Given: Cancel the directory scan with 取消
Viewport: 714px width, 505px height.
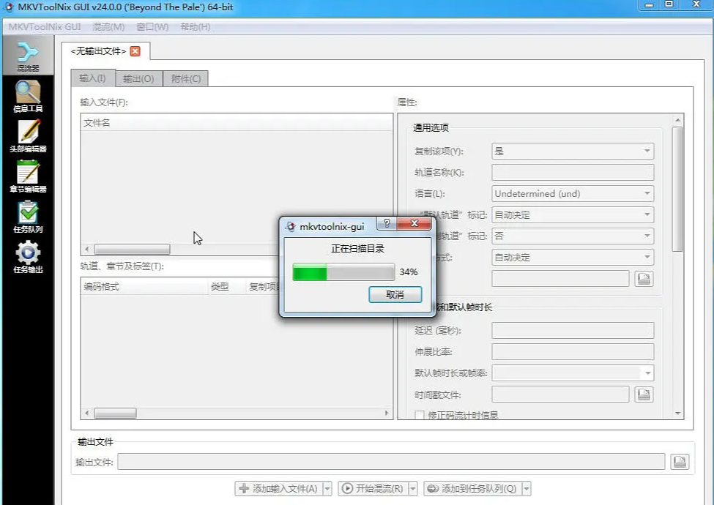Looking at the screenshot, I should pyautogui.click(x=395, y=294).
